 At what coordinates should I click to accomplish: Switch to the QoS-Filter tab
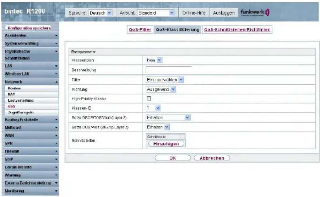(x=140, y=29)
